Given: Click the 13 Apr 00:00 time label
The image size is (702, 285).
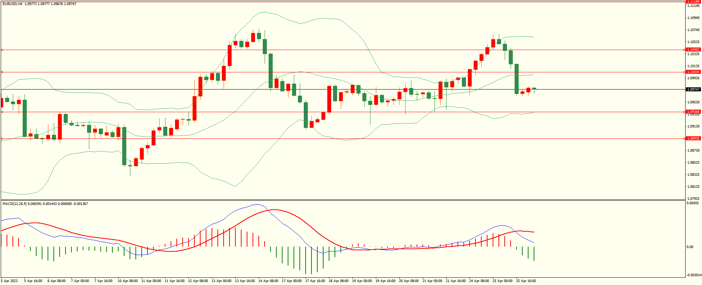Looking at the screenshot, I should pos(221,281).
